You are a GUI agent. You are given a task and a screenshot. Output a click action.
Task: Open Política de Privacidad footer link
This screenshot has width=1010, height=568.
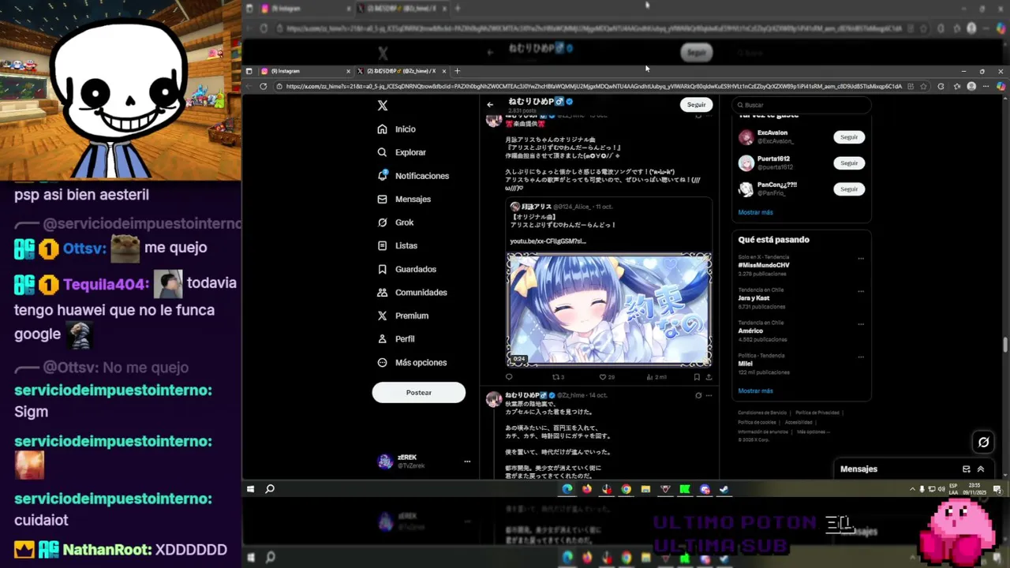tap(817, 413)
